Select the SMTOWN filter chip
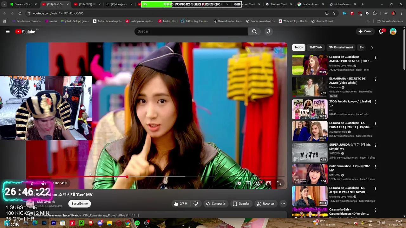Image resolution: width=406 pixels, height=228 pixels. point(316,47)
